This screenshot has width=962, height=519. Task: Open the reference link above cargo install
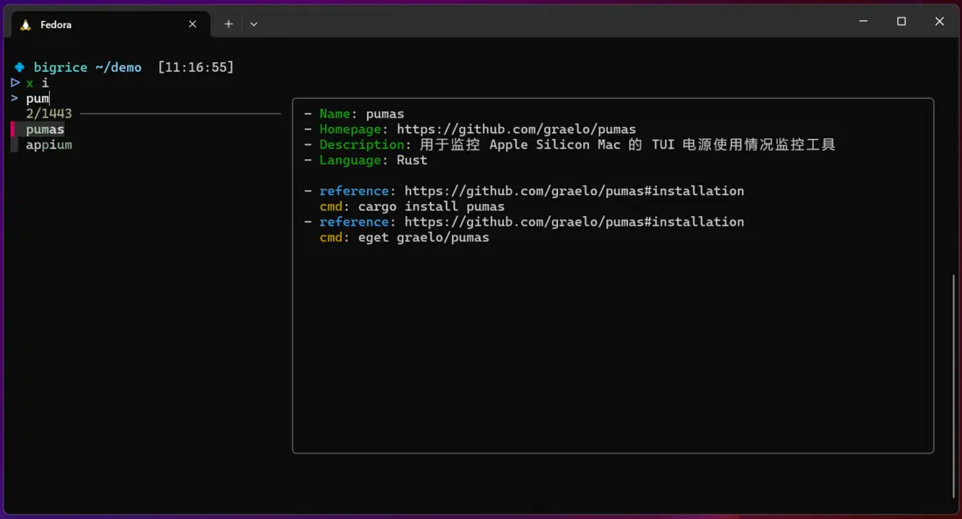click(574, 191)
